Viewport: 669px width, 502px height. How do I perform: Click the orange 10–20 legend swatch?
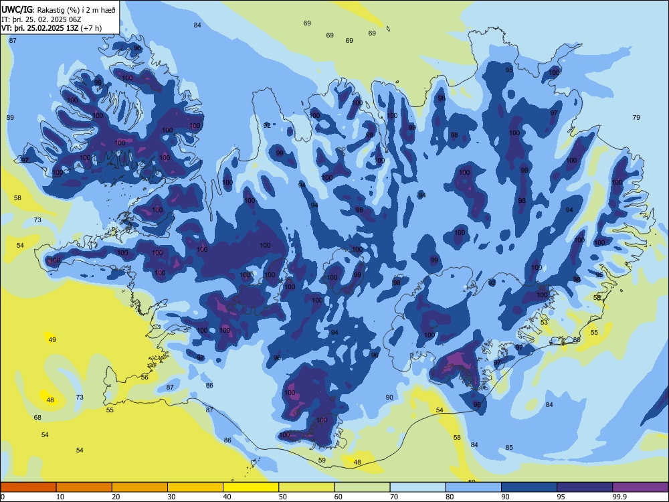84,487
